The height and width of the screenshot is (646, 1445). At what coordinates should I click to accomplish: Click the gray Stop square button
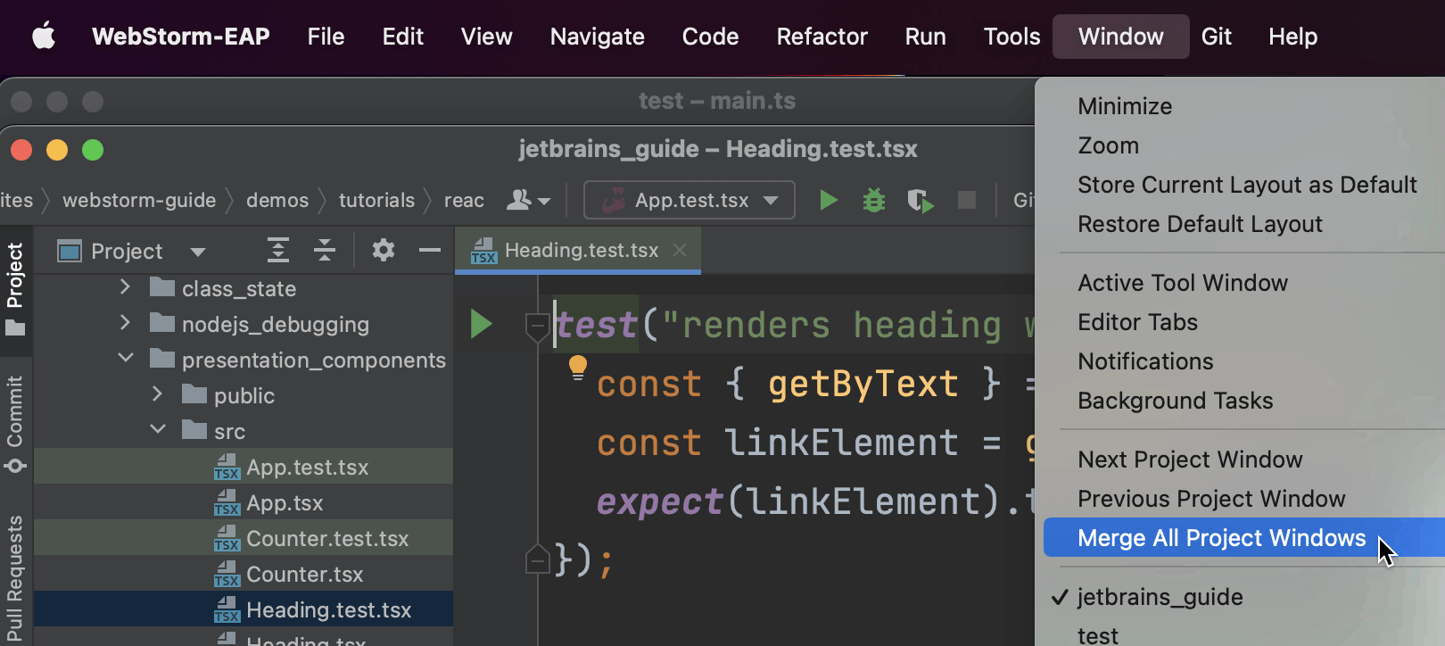(966, 201)
